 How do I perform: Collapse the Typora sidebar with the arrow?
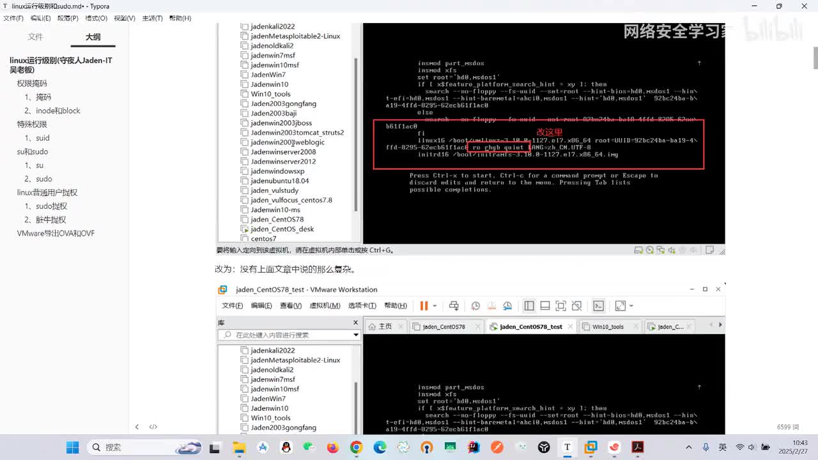[x=137, y=427]
